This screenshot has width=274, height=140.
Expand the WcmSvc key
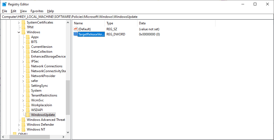click(x=23, y=101)
